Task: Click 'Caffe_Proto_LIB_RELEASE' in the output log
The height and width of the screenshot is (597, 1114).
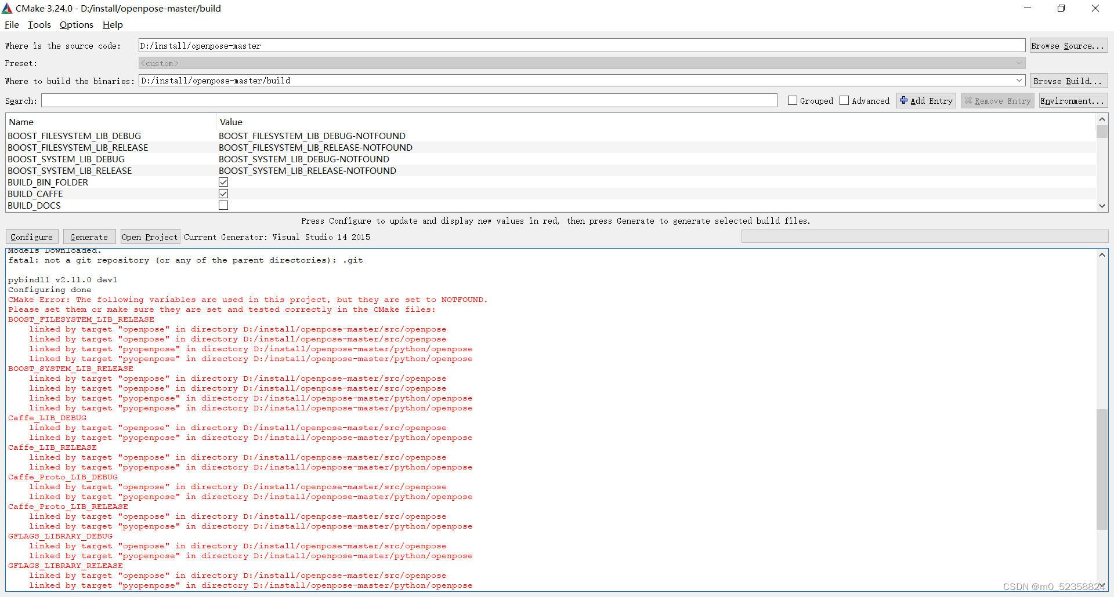Action: point(68,507)
